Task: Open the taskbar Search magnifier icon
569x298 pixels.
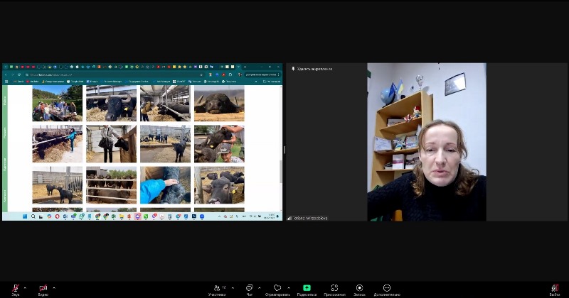Action: (33, 216)
